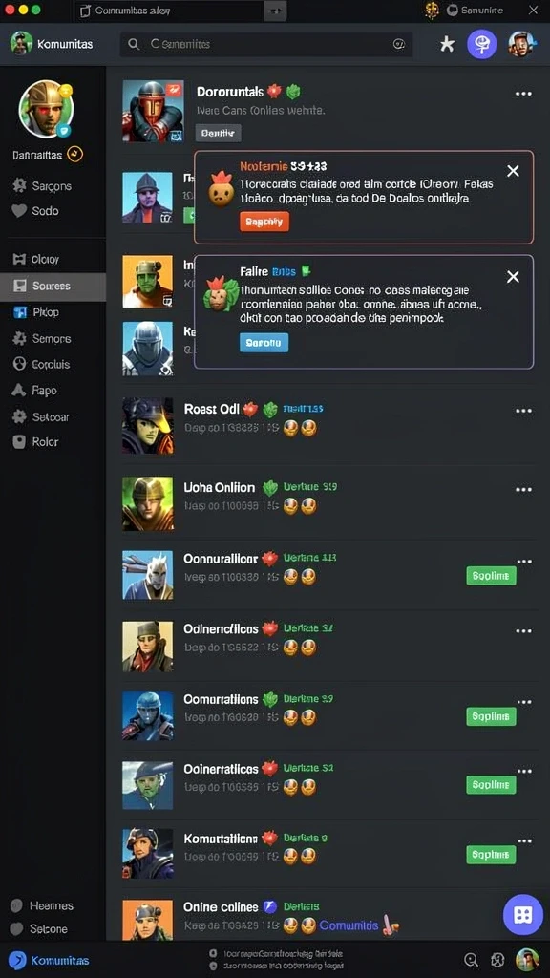Open the more options menu for Uoha Onliion
Viewport: 550px width, 978px height.
[x=523, y=489]
